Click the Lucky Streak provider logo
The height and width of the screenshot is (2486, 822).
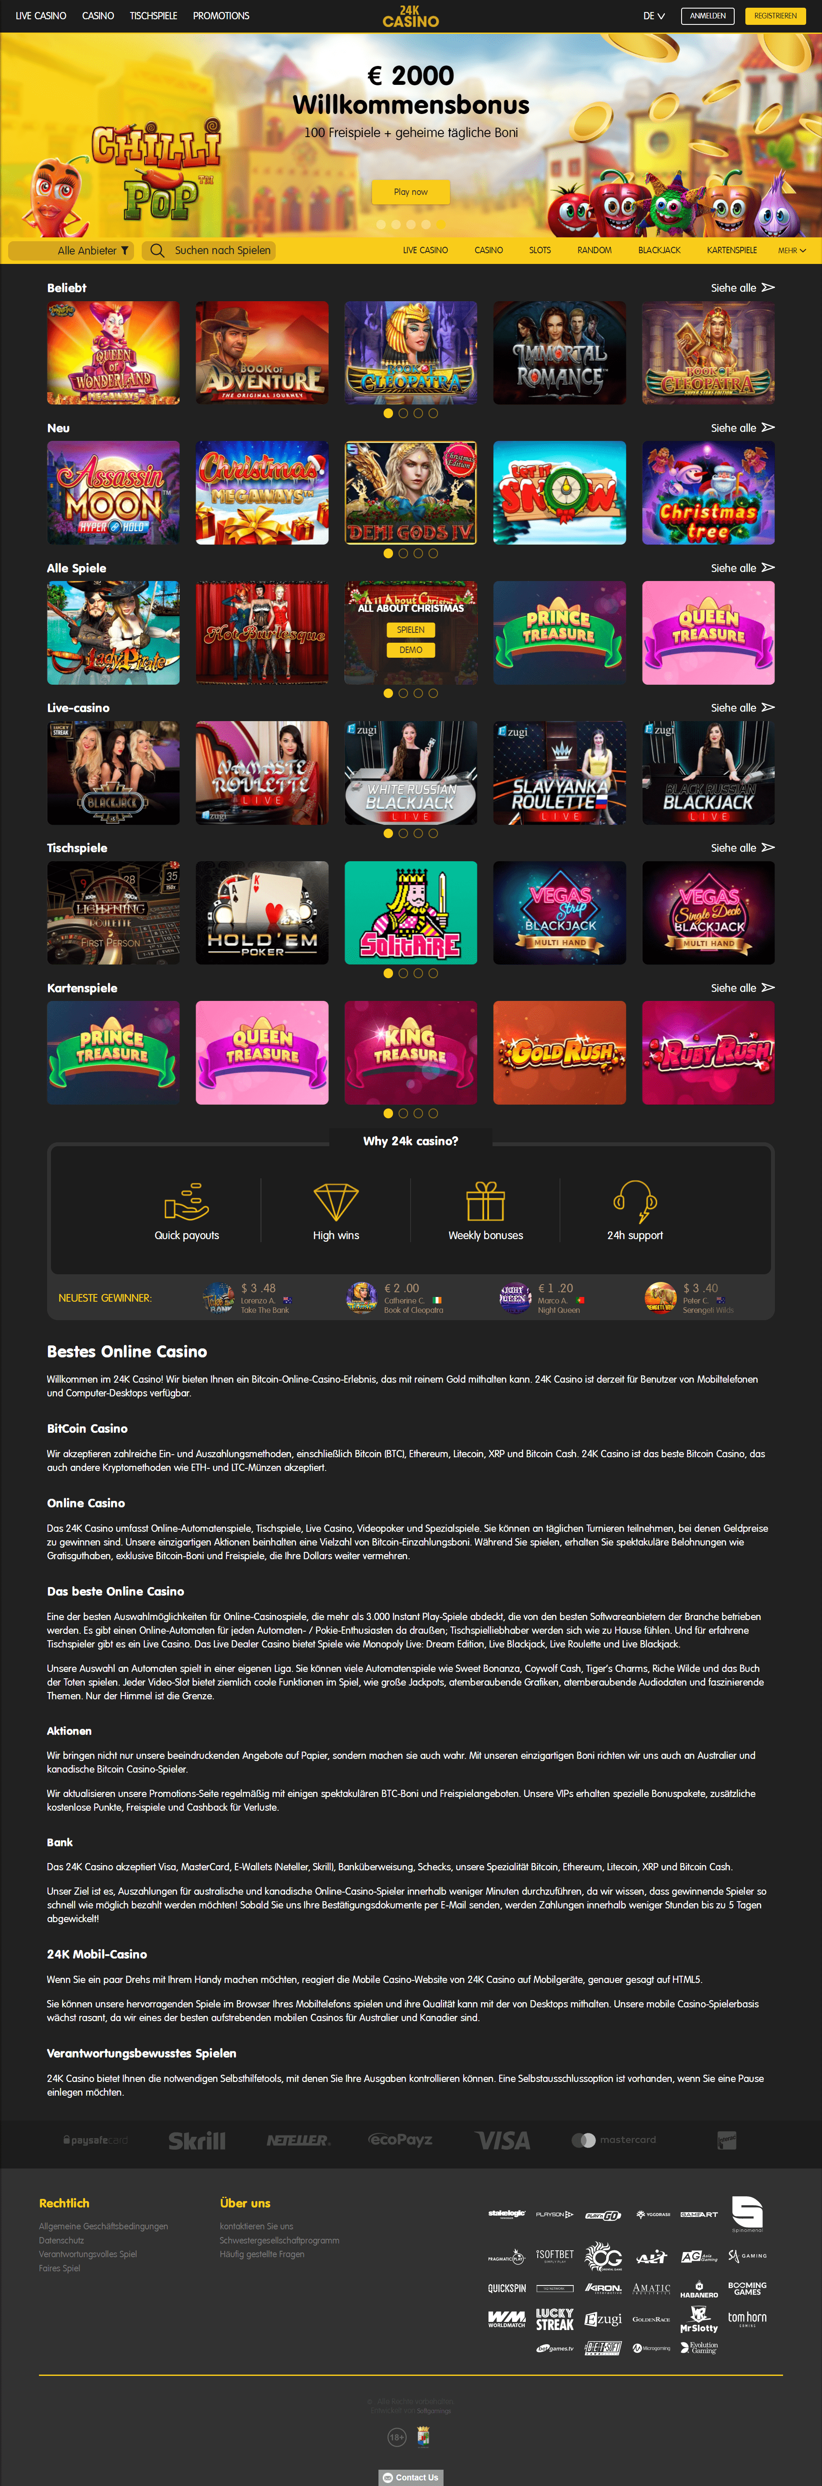tap(555, 2319)
